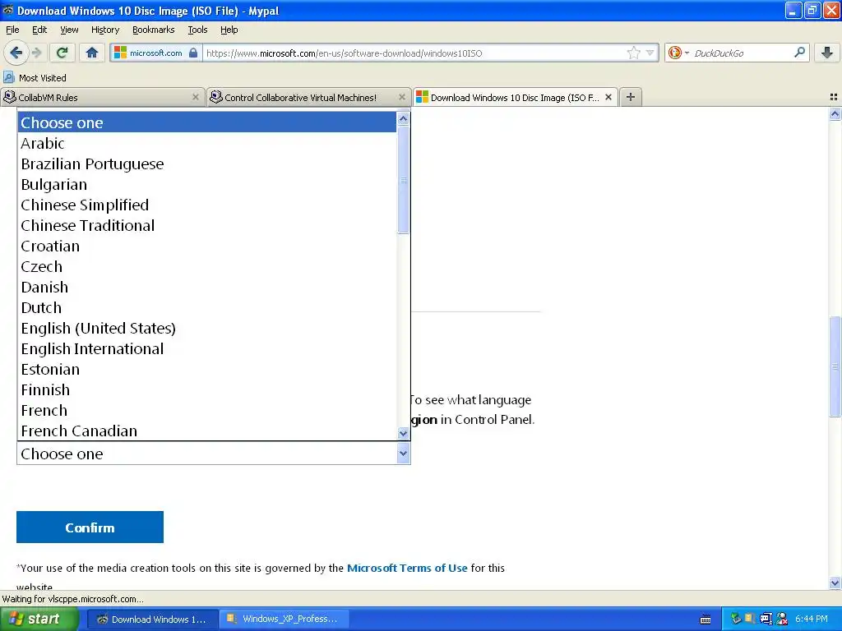Show the all-tabs grid button

coord(834,97)
